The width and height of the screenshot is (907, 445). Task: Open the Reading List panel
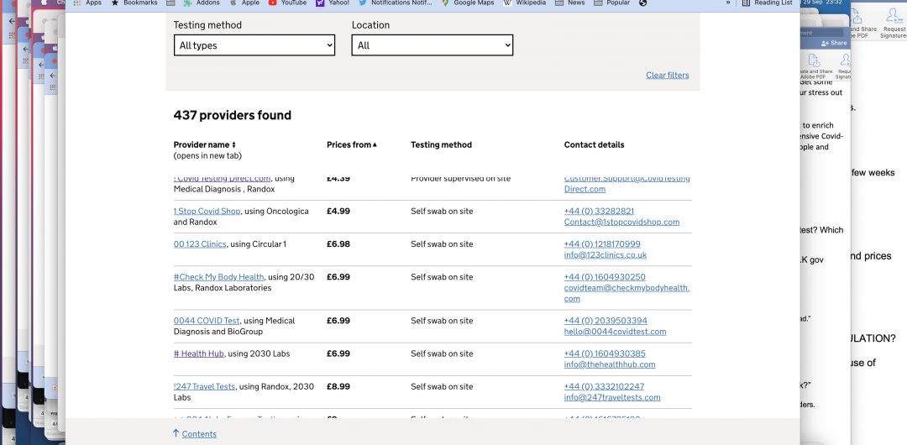[767, 3]
